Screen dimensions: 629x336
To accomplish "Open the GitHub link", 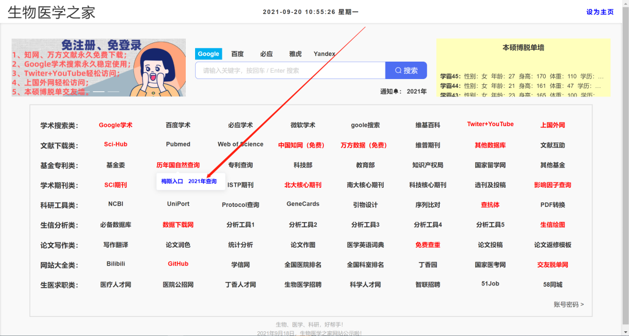I will click(x=178, y=264).
